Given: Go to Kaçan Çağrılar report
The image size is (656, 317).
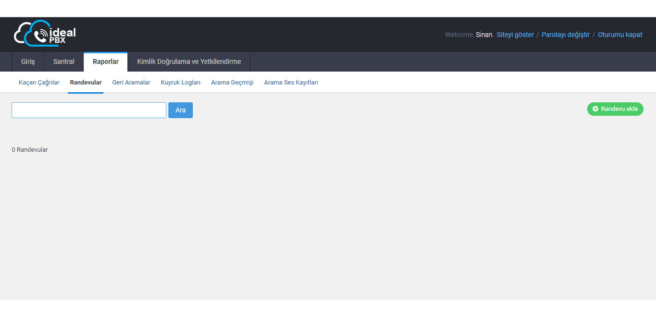Looking at the screenshot, I should click(x=39, y=83).
